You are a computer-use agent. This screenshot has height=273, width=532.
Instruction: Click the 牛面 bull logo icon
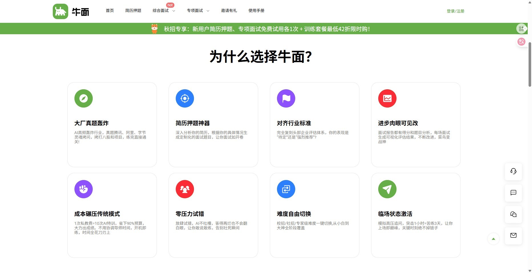(x=60, y=11)
